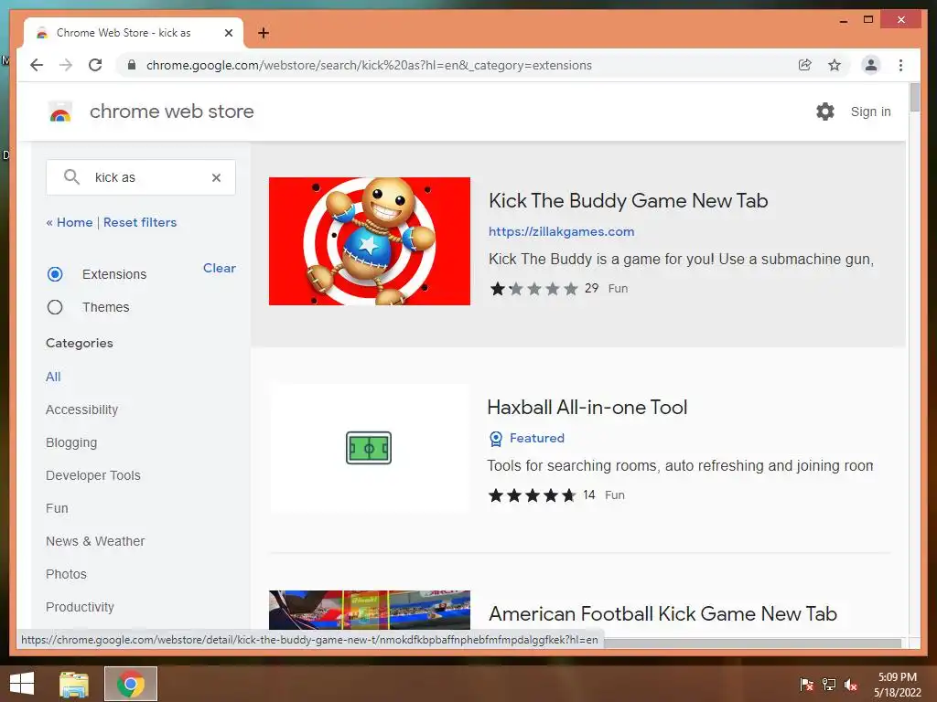Maximize the Chrome window
Image resolution: width=937 pixels, height=702 pixels.
868,20
